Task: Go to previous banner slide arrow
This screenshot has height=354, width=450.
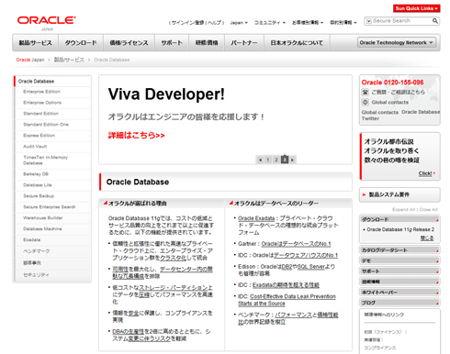Action: tap(260, 160)
